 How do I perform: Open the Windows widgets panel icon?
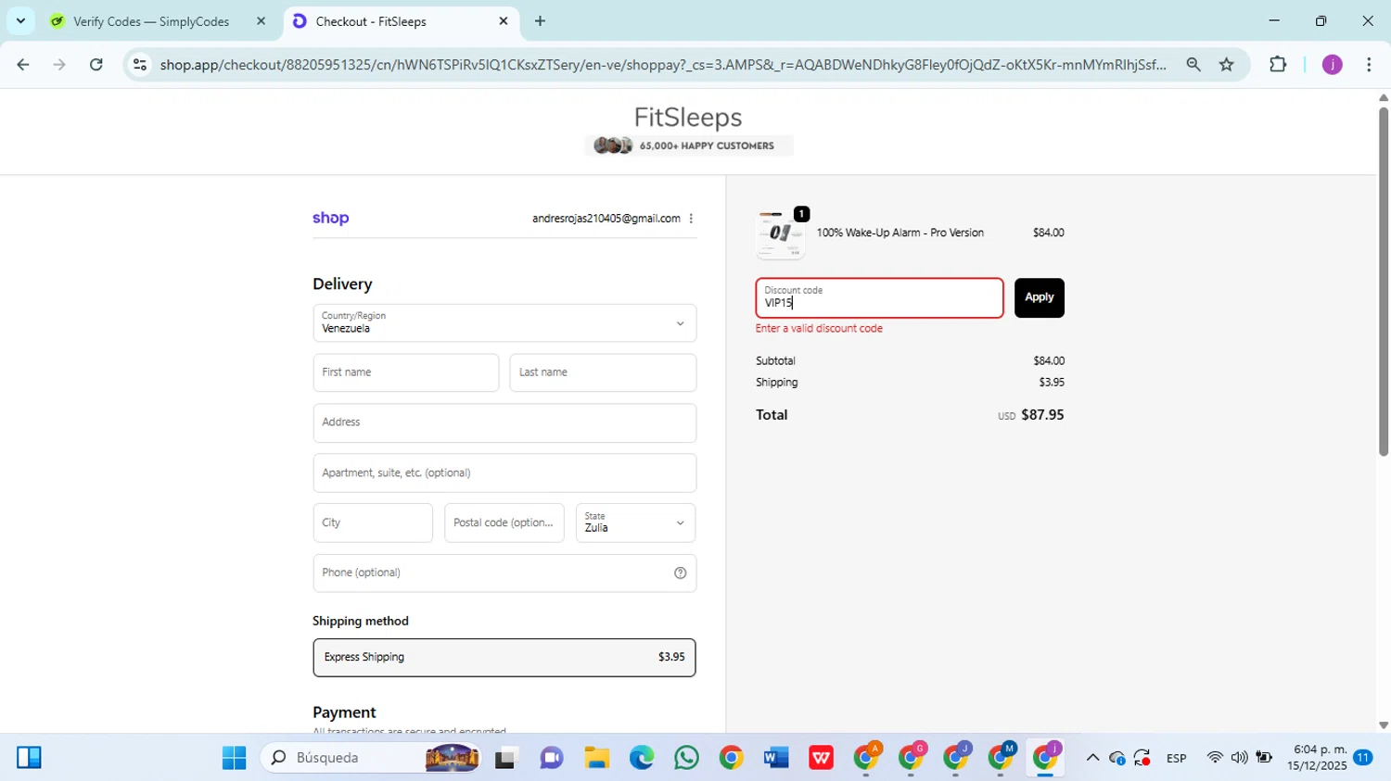click(29, 758)
